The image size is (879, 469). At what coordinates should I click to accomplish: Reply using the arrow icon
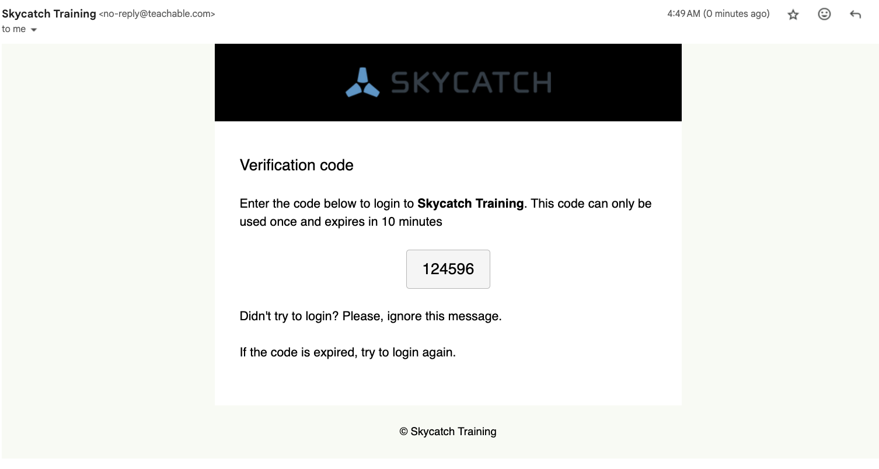tap(855, 15)
